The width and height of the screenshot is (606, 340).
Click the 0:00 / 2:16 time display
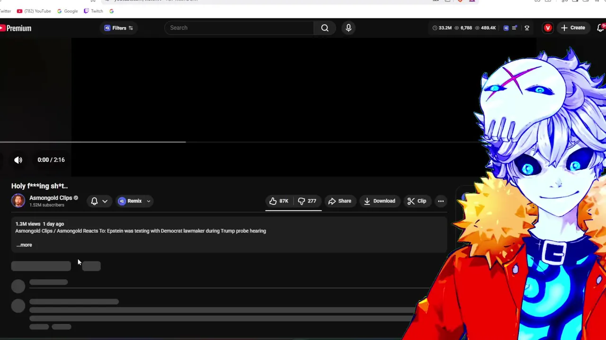[x=51, y=160]
